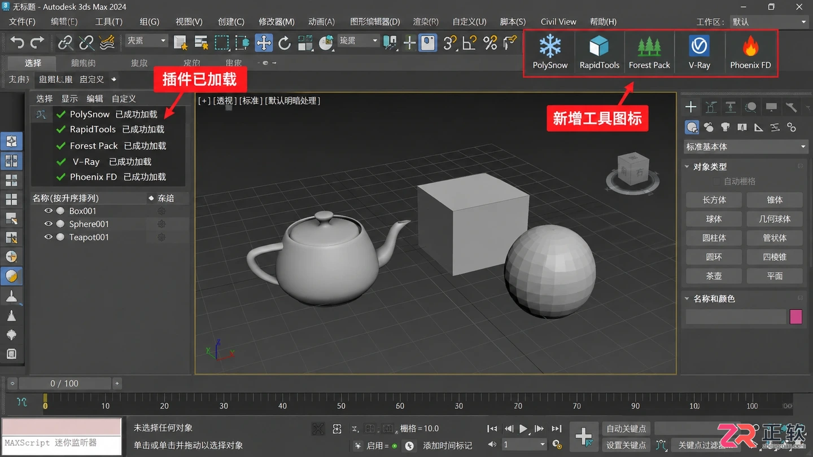Open the Hierarchy command panel
Viewport: 813px width, 457px height.
pos(731,107)
